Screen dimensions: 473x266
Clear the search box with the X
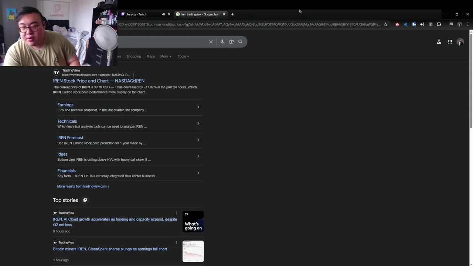point(211,42)
